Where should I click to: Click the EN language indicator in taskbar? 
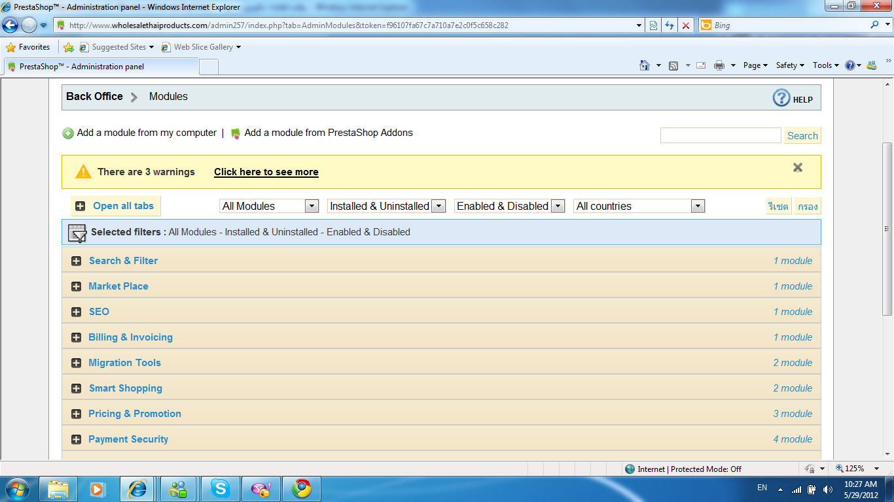pyautogui.click(x=762, y=488)
